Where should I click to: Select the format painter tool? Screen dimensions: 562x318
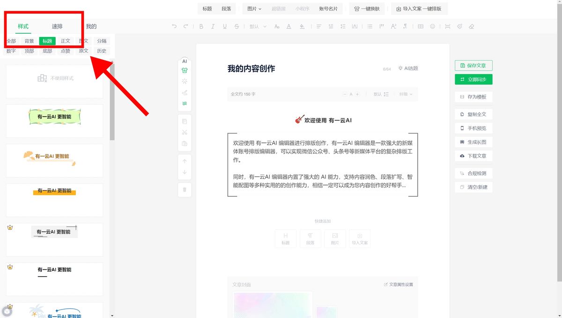point(459,26)
